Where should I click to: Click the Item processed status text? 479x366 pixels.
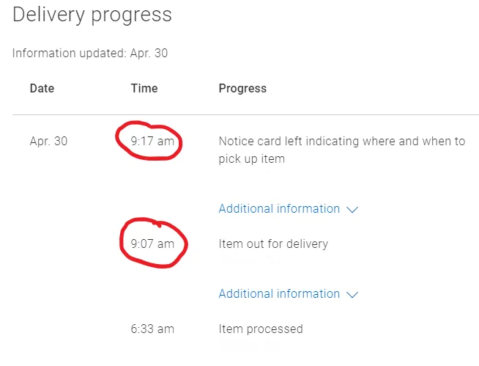(x=261, y=329)
